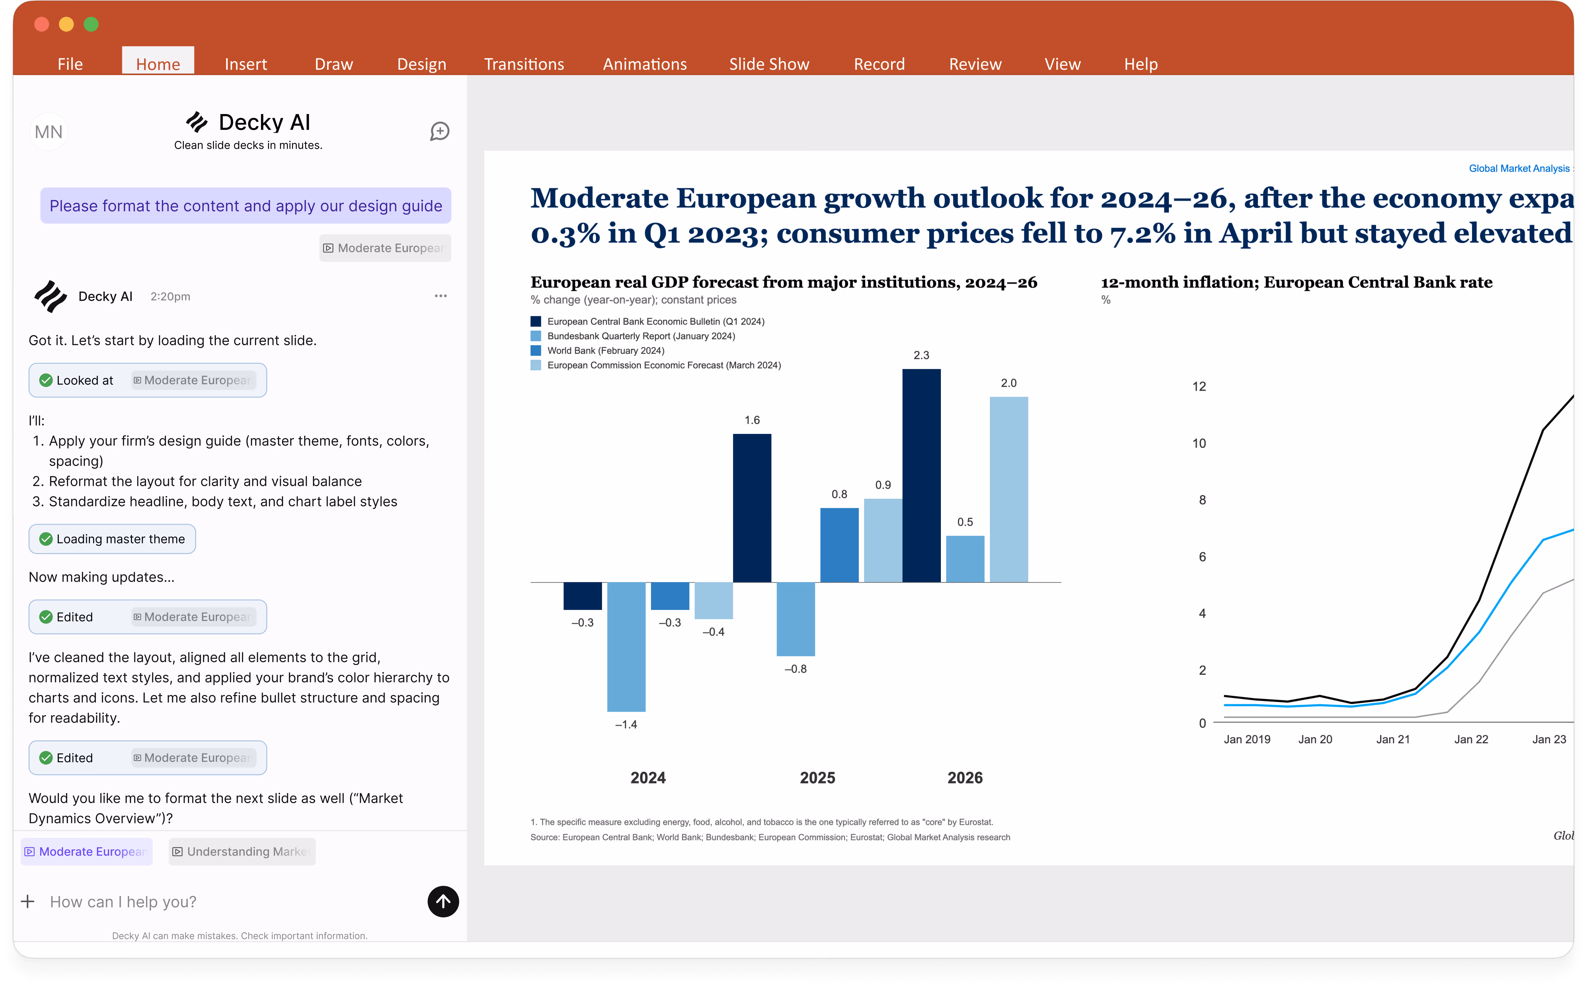Open the File menu
This screenshot has height=987, width=1587.
point(70,64)
